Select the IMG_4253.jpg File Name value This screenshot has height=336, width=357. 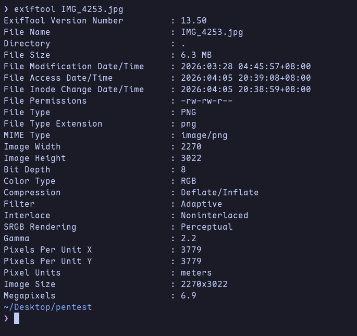(212, 32)
